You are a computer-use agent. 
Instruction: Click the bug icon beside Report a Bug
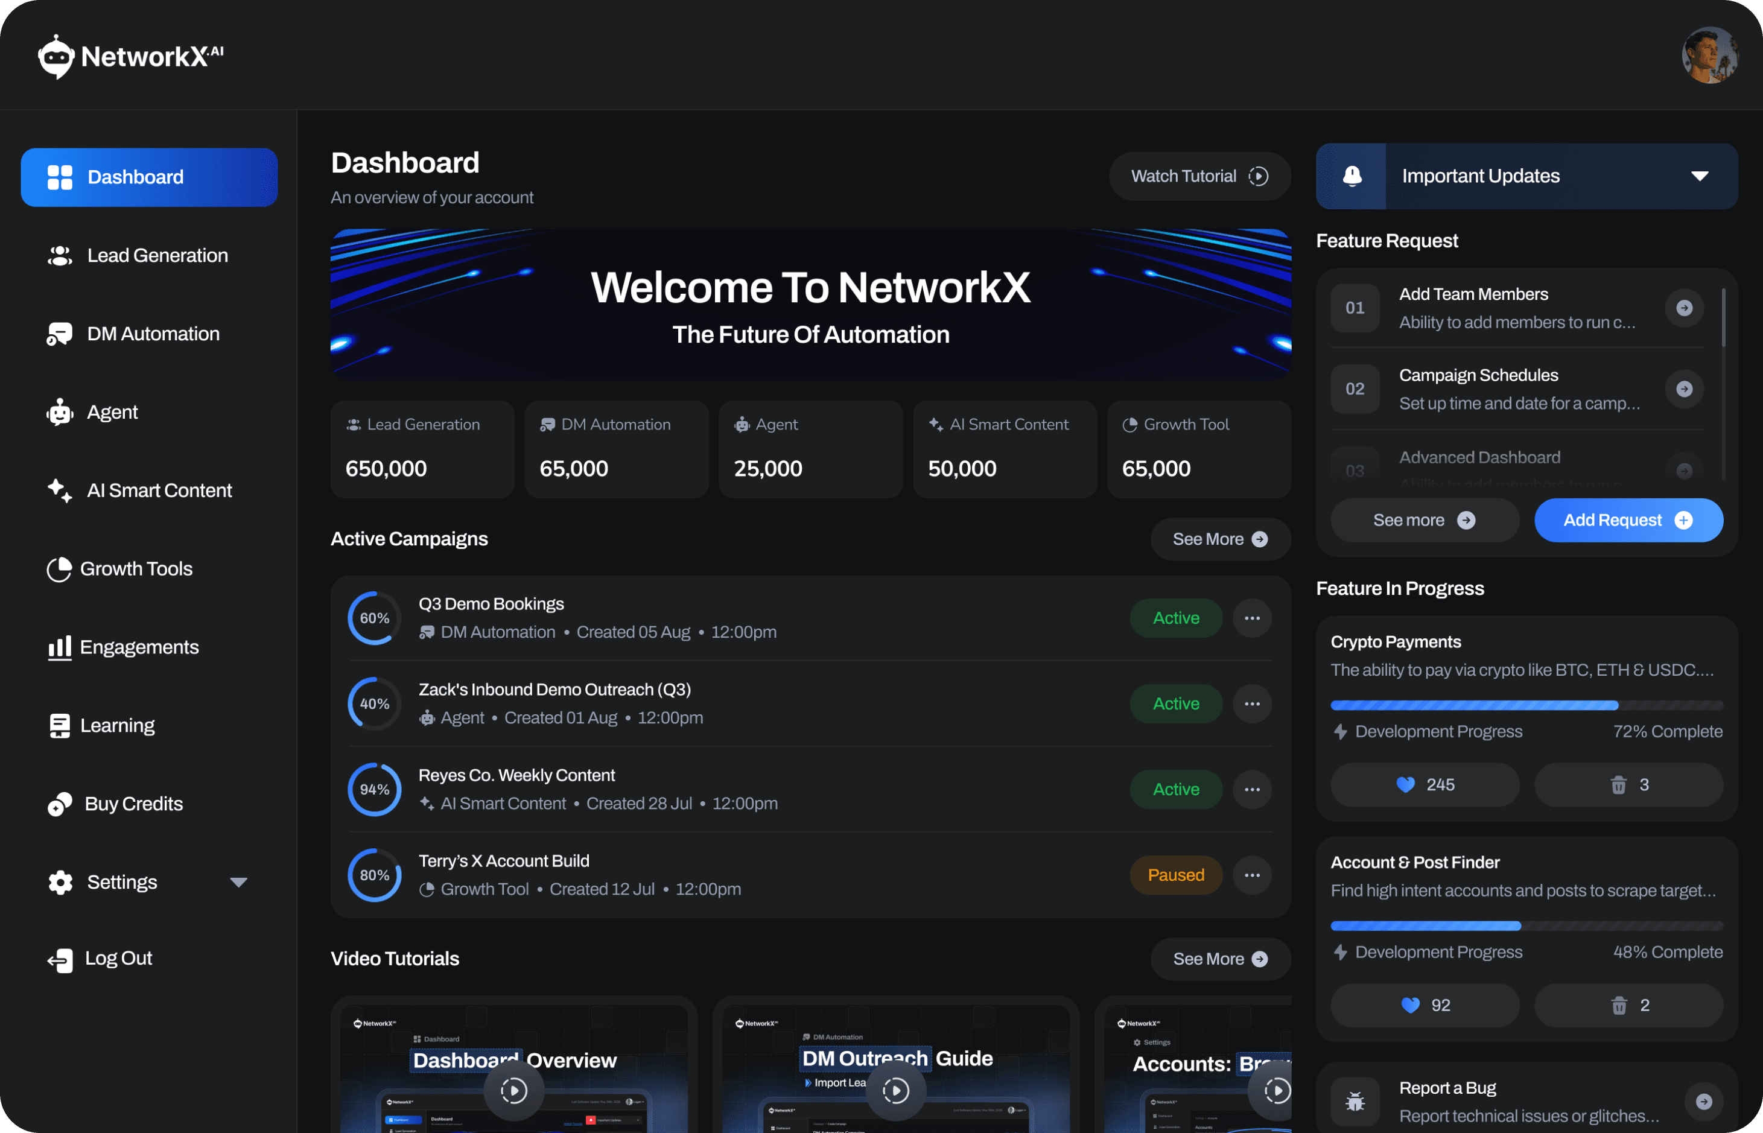(1355, 1102)
